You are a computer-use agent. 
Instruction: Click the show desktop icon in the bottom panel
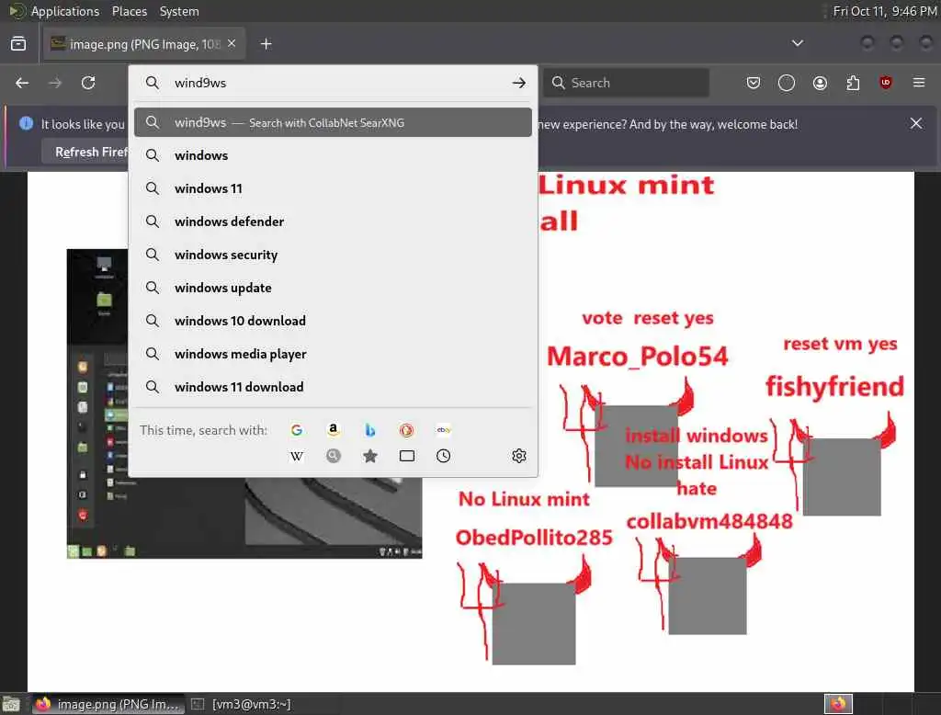tap(11, 704)
